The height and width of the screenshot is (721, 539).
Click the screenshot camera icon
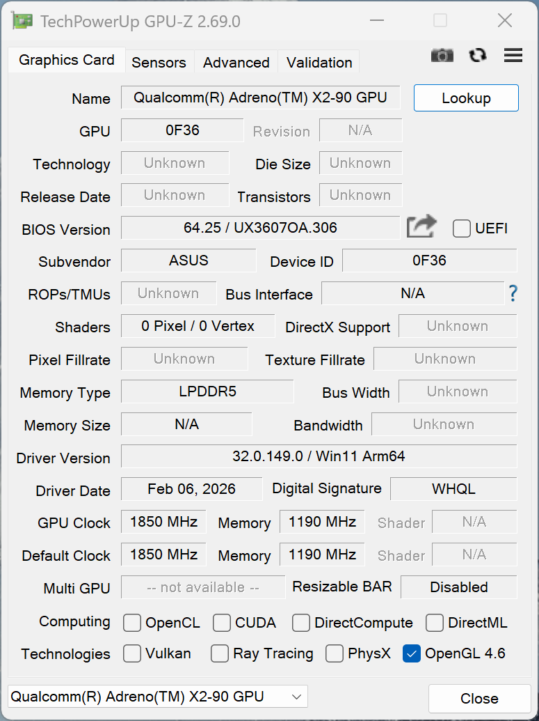click(442, 56)
